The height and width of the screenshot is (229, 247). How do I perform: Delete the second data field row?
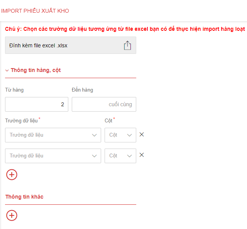(142, 155)
